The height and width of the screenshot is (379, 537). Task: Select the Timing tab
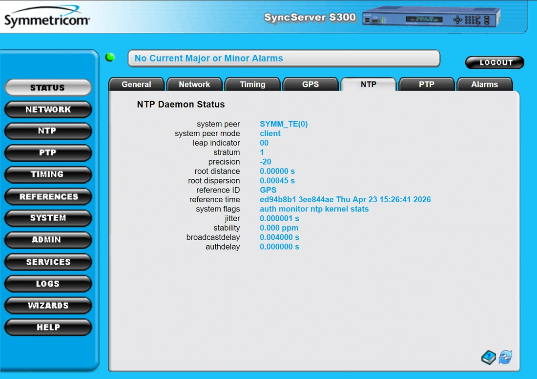tap(252, 84)
